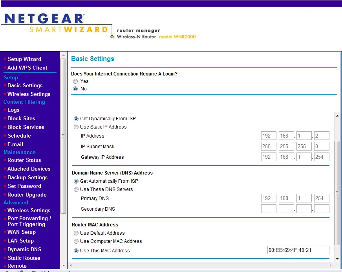Open the Block Sites page

pos(21,119)
